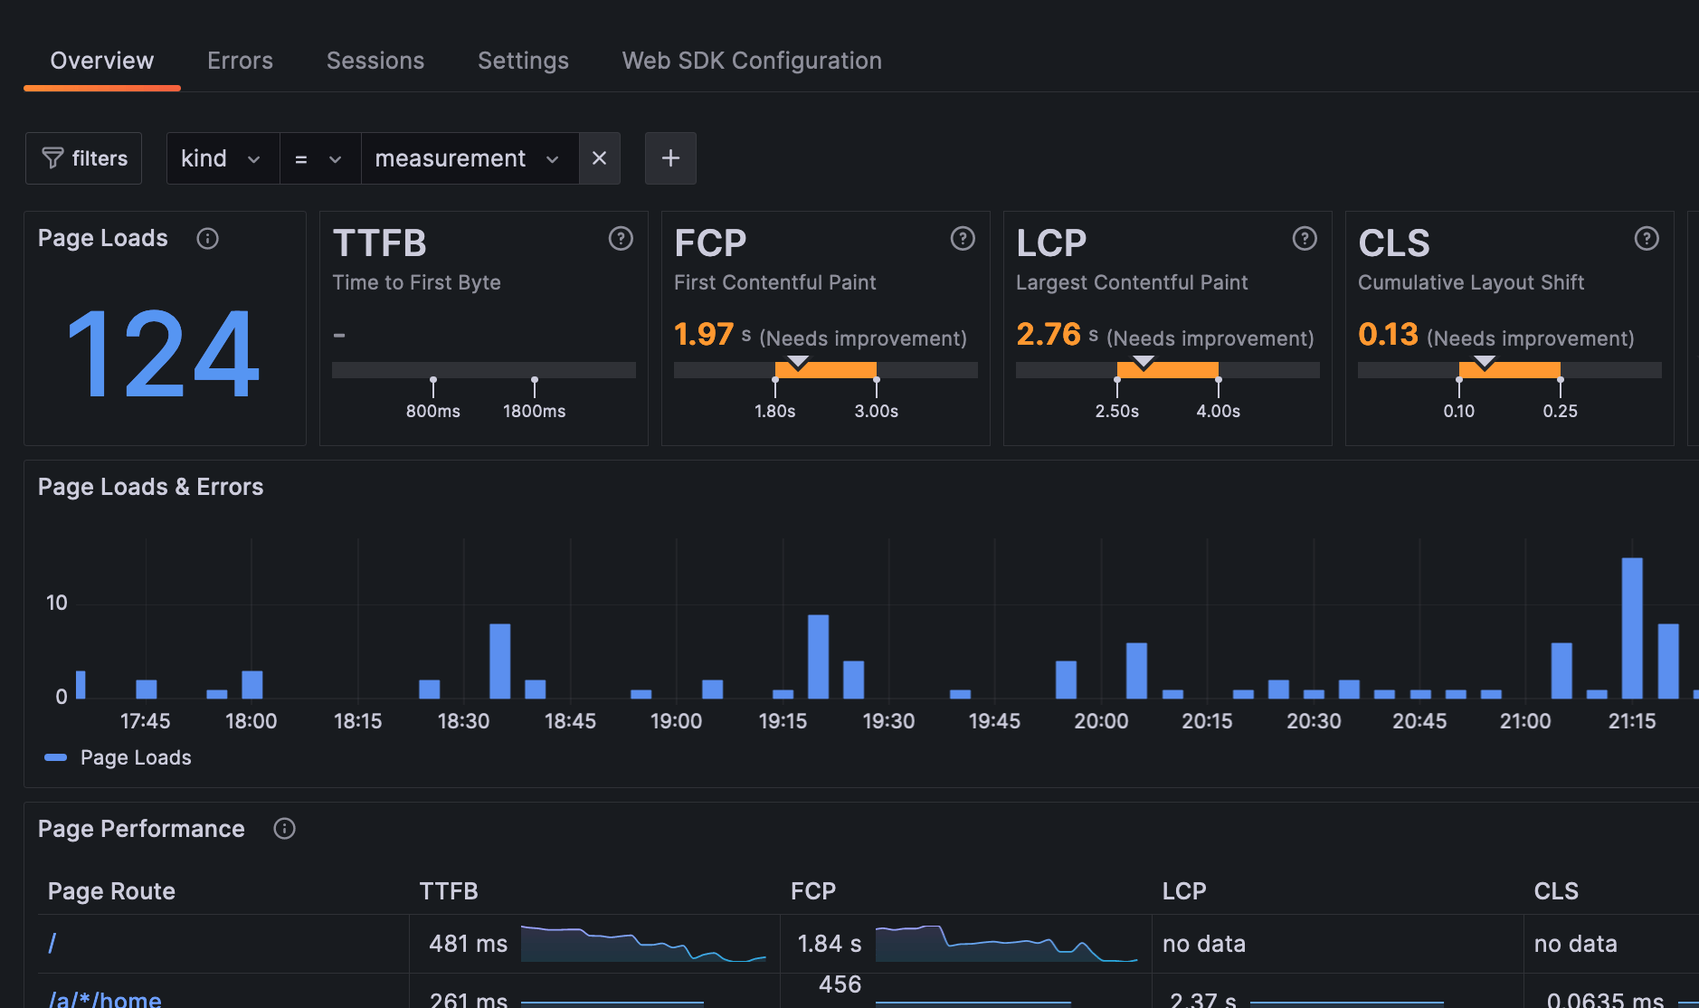Click the tallest bar near 21:15
The width and height of the screenshot is (1699, 1008).
pos(1632,628)
